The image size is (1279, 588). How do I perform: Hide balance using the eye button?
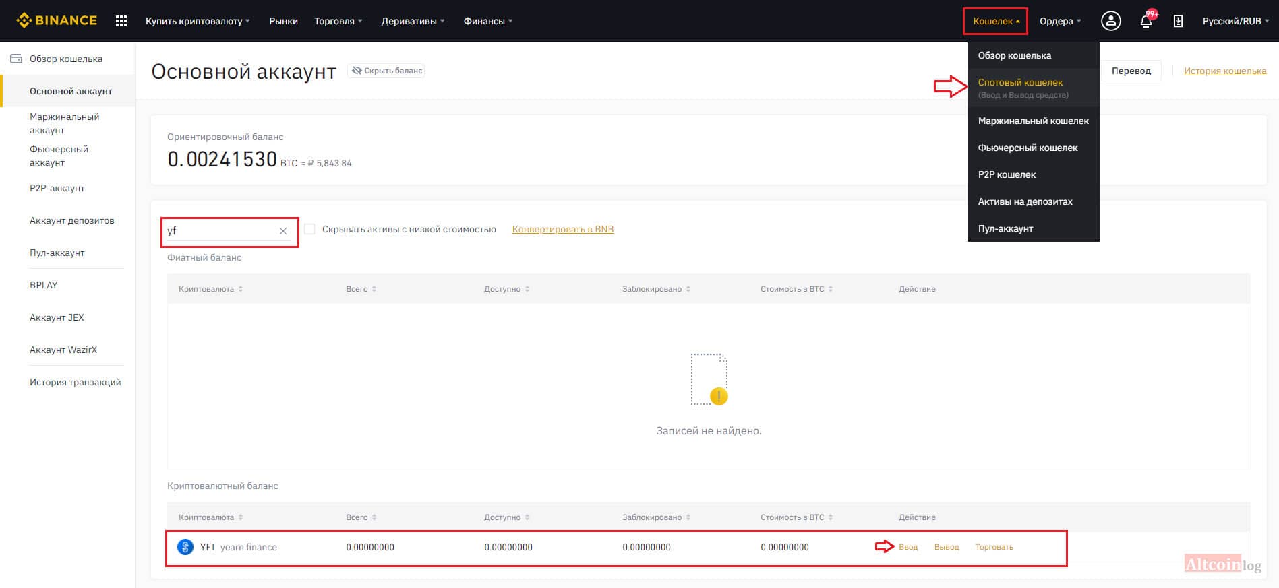tap(386, 71)
